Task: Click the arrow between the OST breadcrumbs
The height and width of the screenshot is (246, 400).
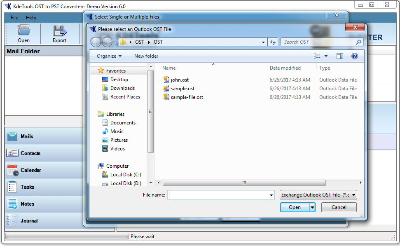Action: click(x=149, y=42)
